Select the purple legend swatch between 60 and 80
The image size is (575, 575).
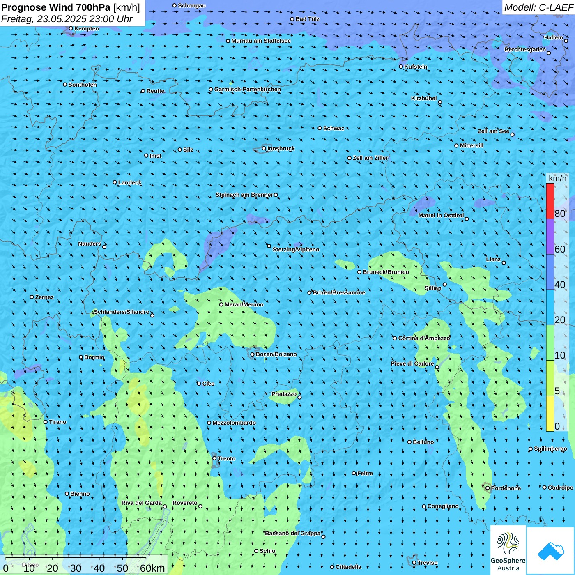550,237
